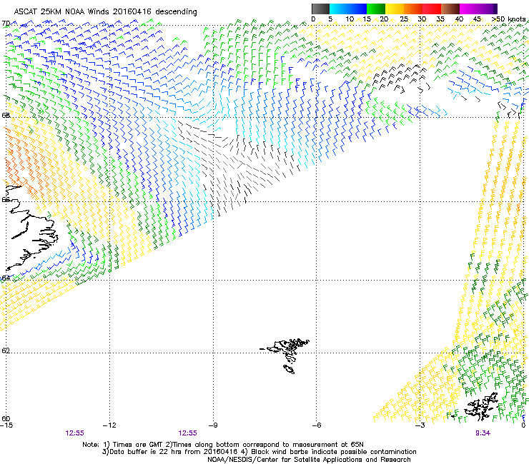Click the dark purple 45-50 knots swatch
Screen dimensions: 529x464
point(488,9)
